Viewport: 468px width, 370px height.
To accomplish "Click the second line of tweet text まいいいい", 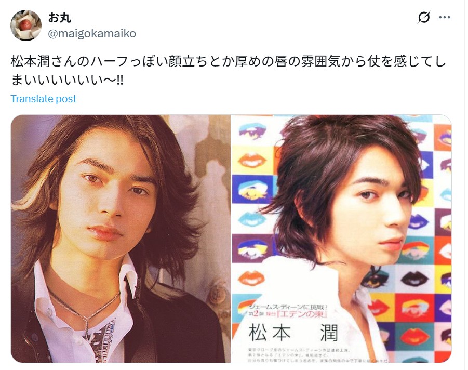I will (67, 80).
